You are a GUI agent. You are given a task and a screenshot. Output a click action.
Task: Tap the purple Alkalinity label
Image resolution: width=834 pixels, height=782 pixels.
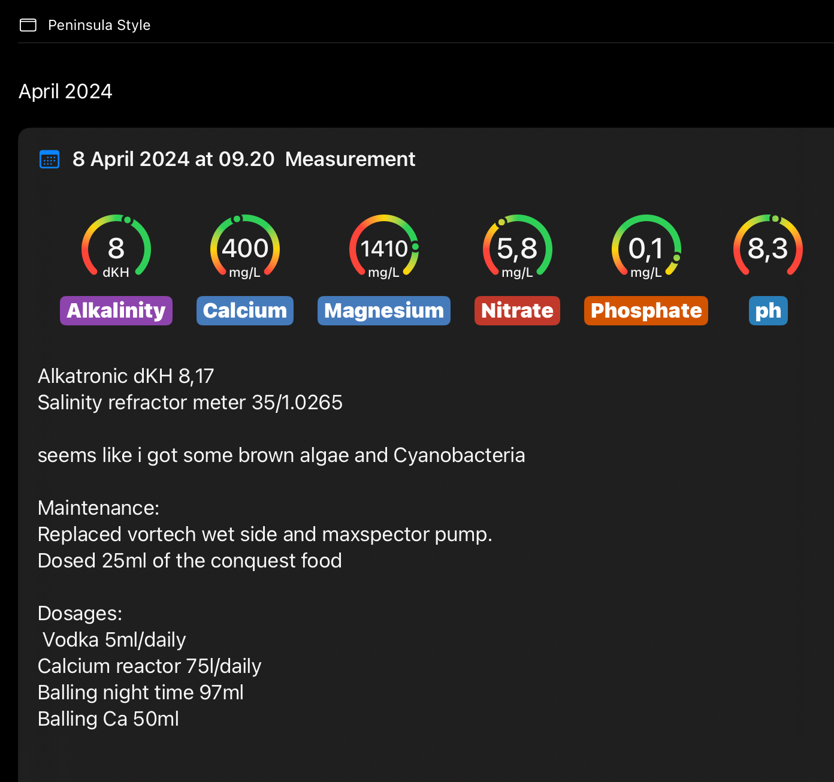point(116,311)
